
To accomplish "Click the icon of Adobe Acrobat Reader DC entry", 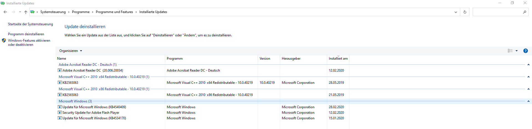I will tap(60, 70).
